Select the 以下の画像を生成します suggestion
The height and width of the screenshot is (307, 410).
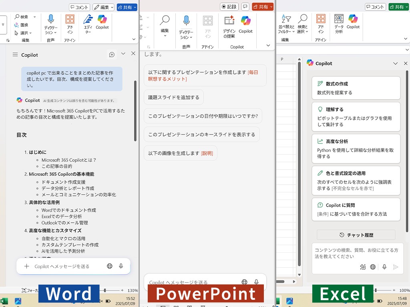click(181, 153)
